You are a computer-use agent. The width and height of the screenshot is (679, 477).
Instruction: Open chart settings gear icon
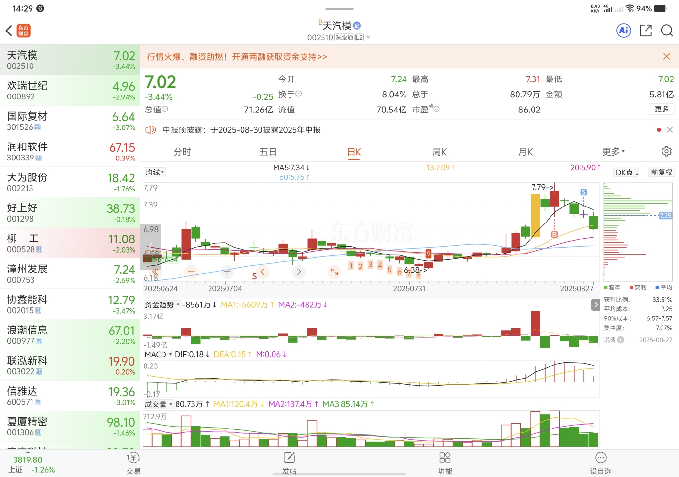667,151
